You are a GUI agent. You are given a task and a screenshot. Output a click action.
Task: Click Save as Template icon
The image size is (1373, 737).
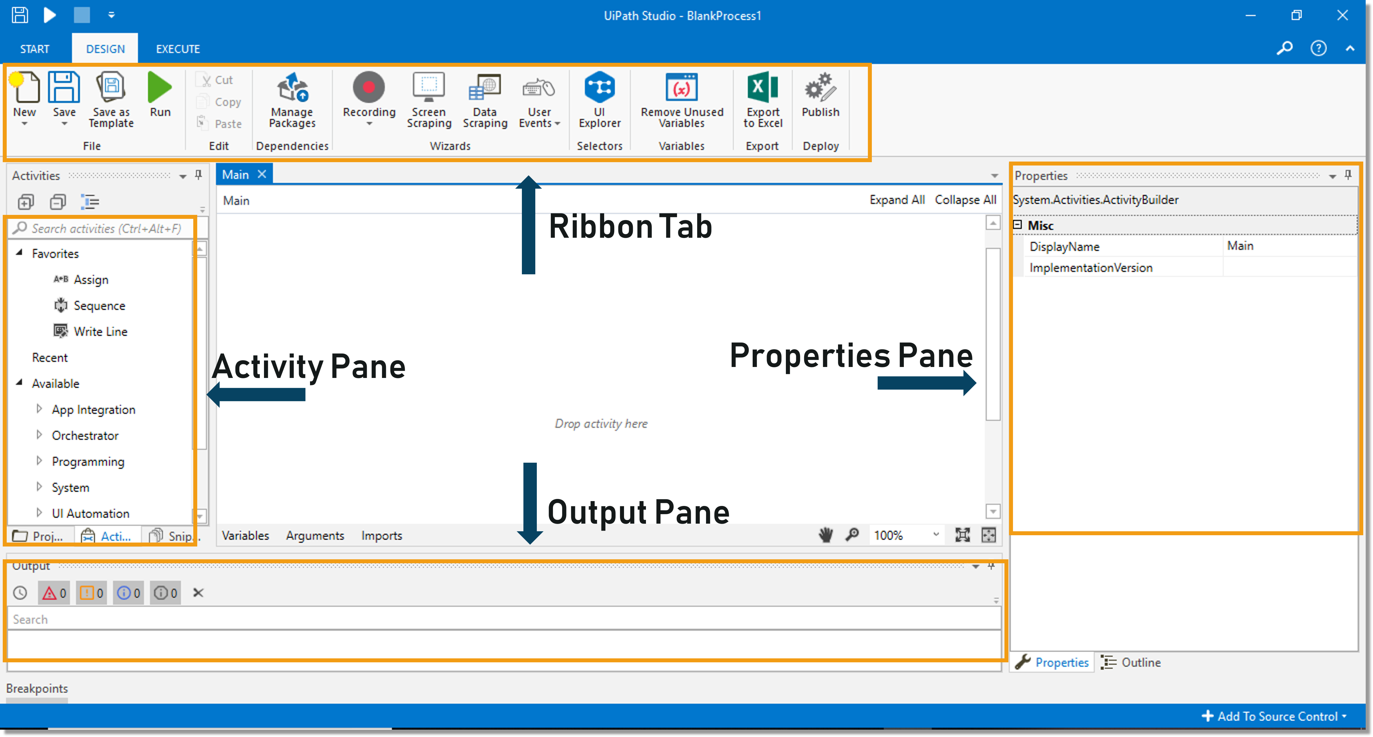(111, 87)
